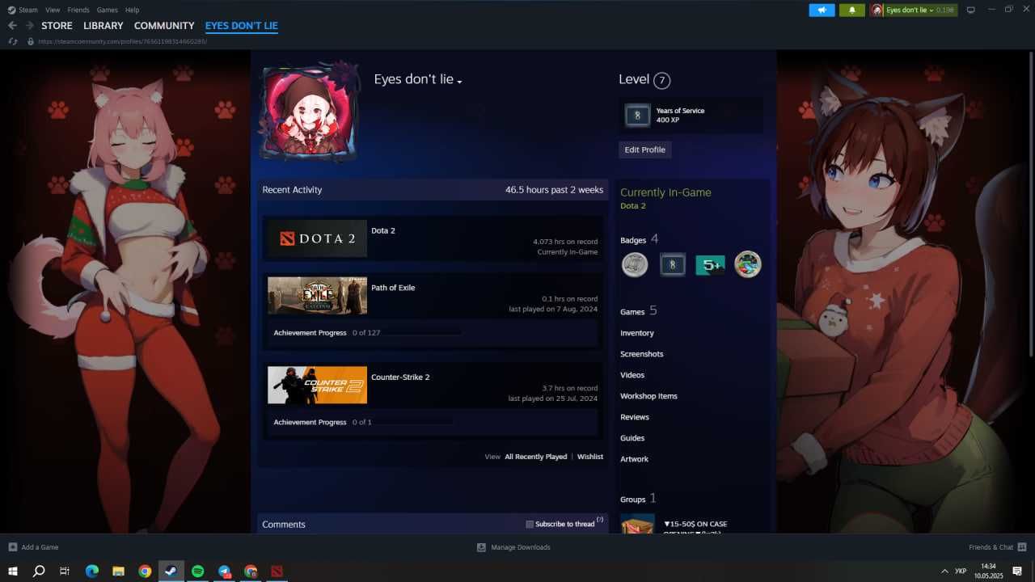1035x582 pixels.
Task: Click the blue megaphone announcements icon
Action: (822, 10)
